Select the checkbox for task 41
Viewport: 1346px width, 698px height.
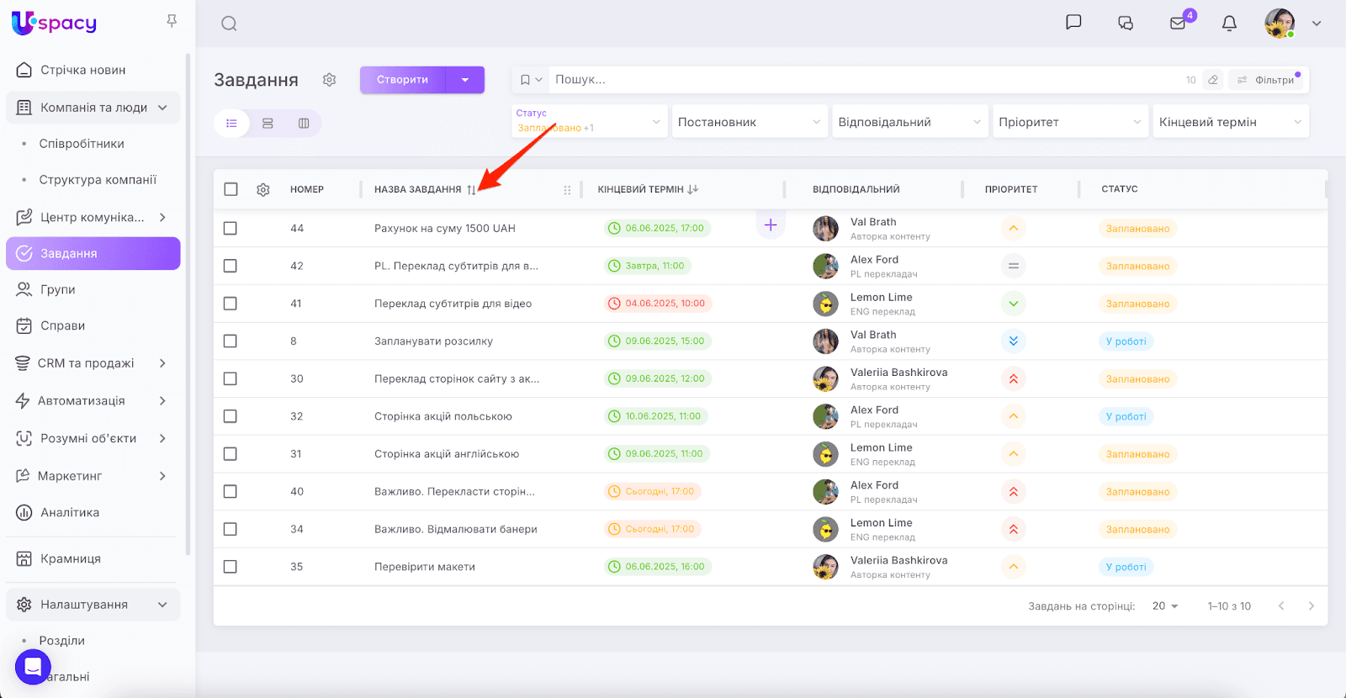pyautogui.click(x=231, y=304)
